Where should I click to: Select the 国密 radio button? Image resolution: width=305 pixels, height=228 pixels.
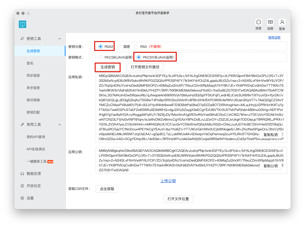click(x=119, y=47)
